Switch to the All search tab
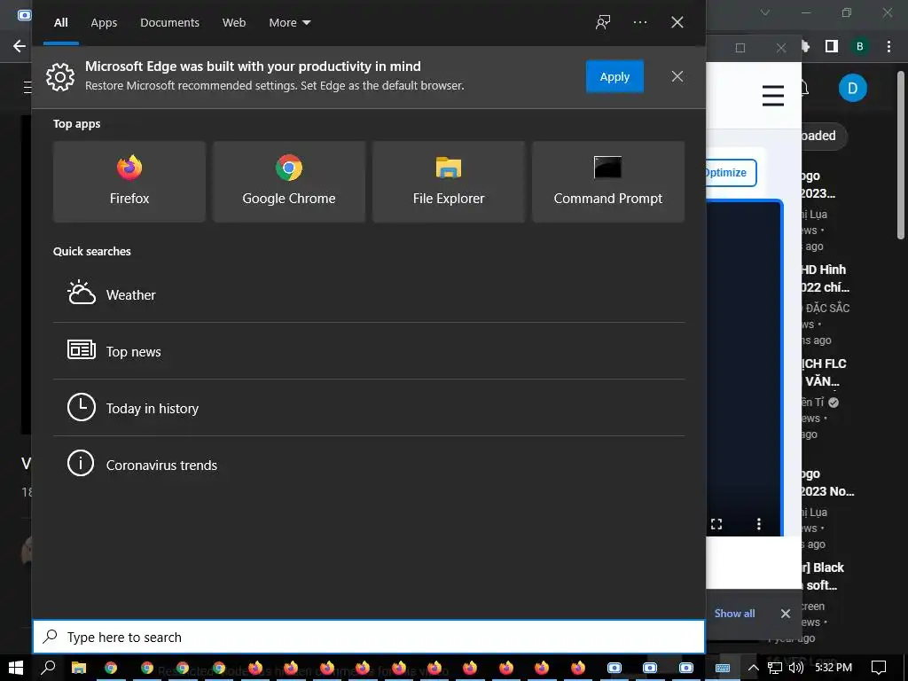908x681 pixels. coord(61,22)
